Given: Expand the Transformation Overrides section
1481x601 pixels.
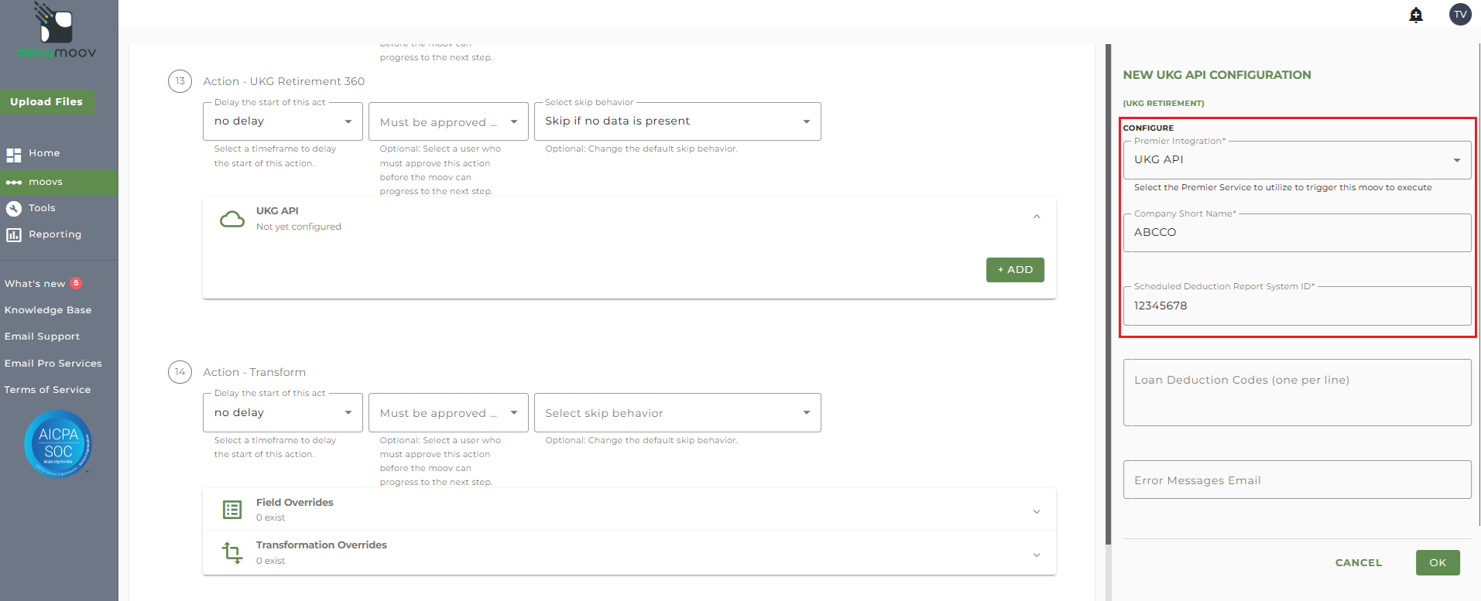Looking at the screenshot, I should tap(1037, 555).
